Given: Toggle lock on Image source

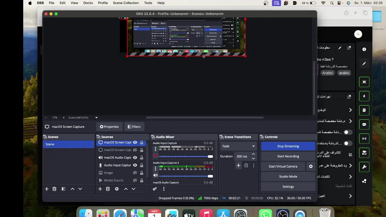Looking at the screenshot, I should pyautogui.click(x=141, y=173).
